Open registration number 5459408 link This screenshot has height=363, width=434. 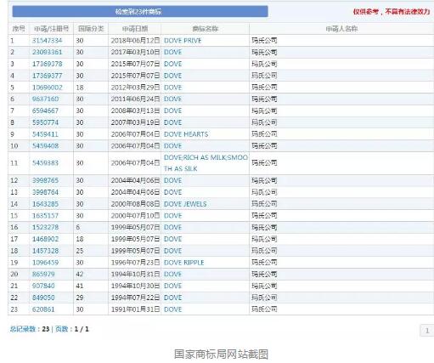coord(45,146)
